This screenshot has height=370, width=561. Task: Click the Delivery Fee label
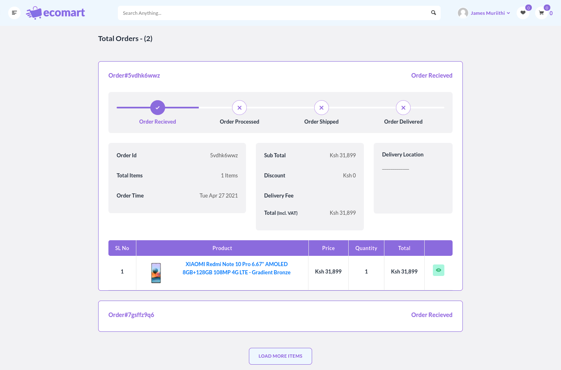pyautogui.click(x=279, y=195)
